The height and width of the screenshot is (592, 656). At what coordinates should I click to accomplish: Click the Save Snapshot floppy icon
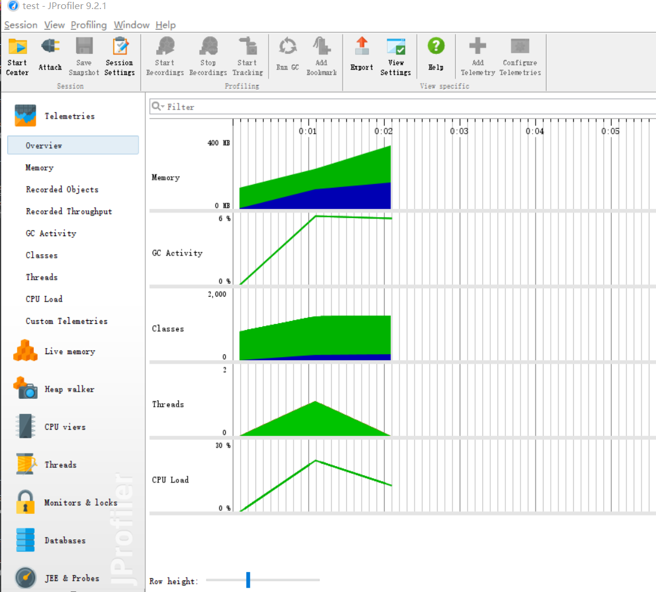click(x=84, y=46)
